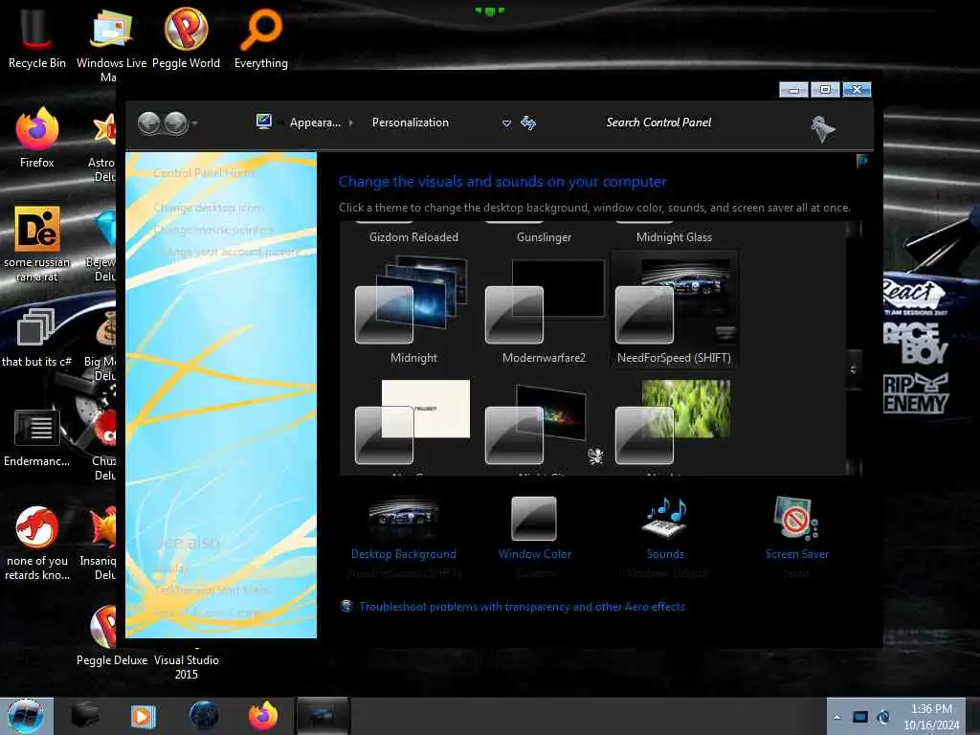Open the network icon in system tray

tap(860, 717)
